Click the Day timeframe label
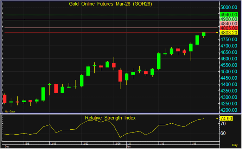The width and height of the screenshot is (242, 149). click(x=235, y=145)
